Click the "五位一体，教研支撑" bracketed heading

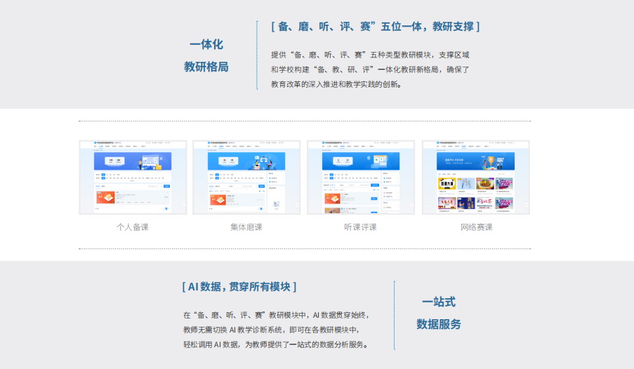pyautogui.click(x=375, y=27)
